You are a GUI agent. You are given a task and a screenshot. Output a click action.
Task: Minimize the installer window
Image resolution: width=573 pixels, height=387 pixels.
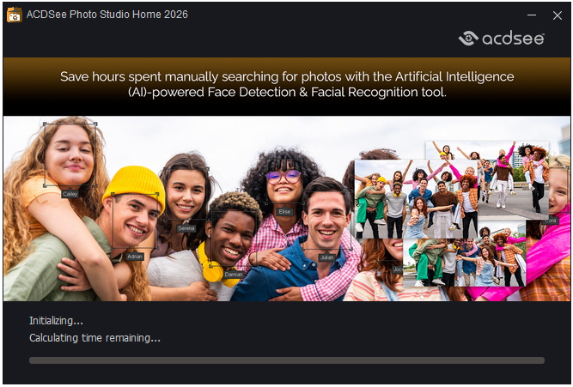532,15
